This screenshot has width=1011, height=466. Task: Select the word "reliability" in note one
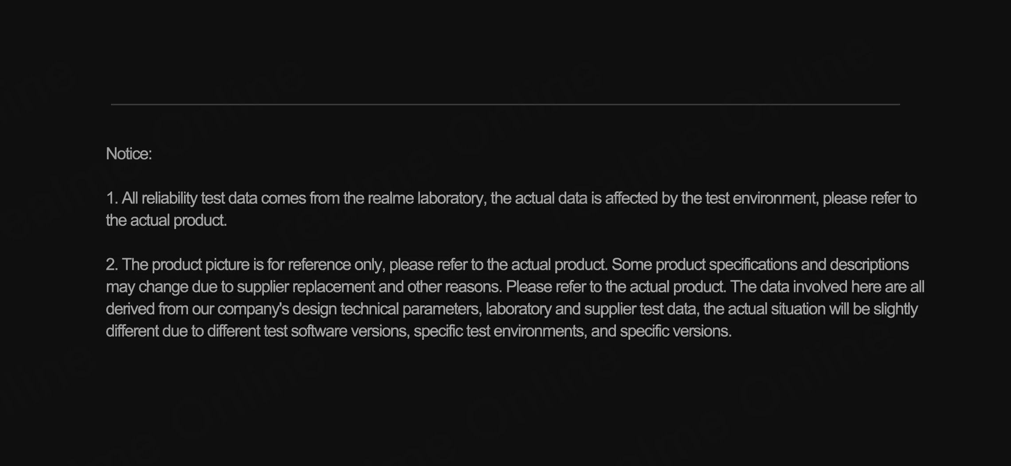169,198
